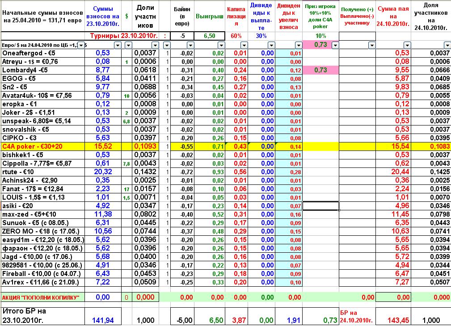Expand the Выигрыш column filter dropdown
Screen dimensions: 451x326
point(220,45)
